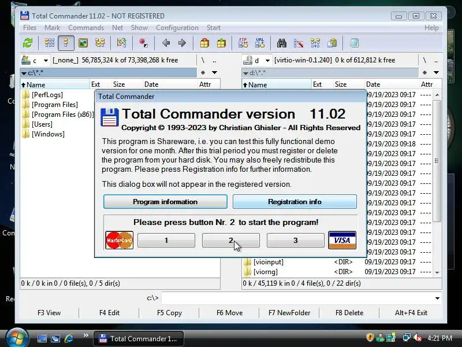This screenshot has width=462, height=347.
Task: Show the directory tree view icon
Action: (100, 43)
